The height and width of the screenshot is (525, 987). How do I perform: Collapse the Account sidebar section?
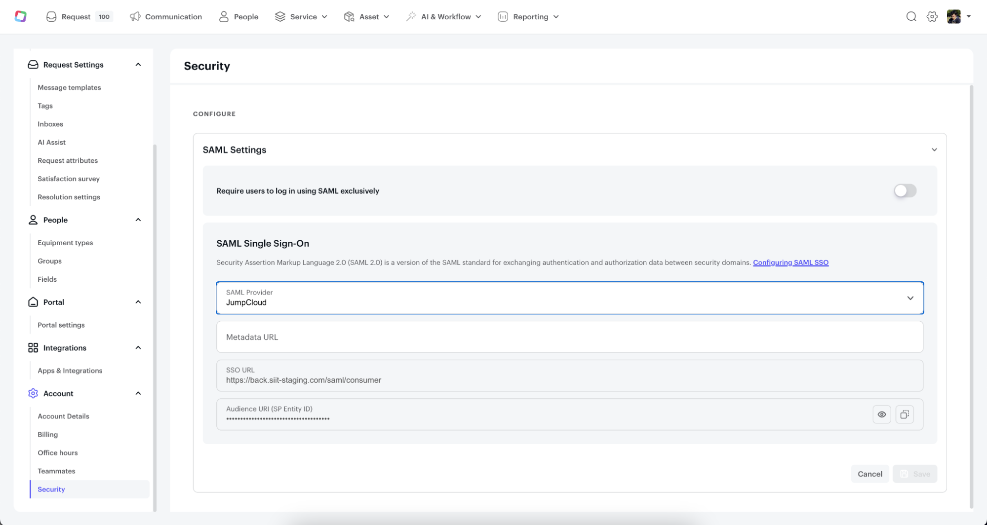click(138, 393)
